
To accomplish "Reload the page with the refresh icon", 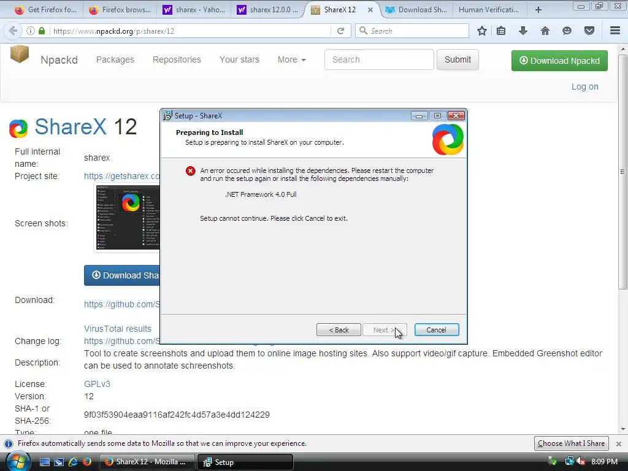I will pyautogui.click(x=341, y=31).
